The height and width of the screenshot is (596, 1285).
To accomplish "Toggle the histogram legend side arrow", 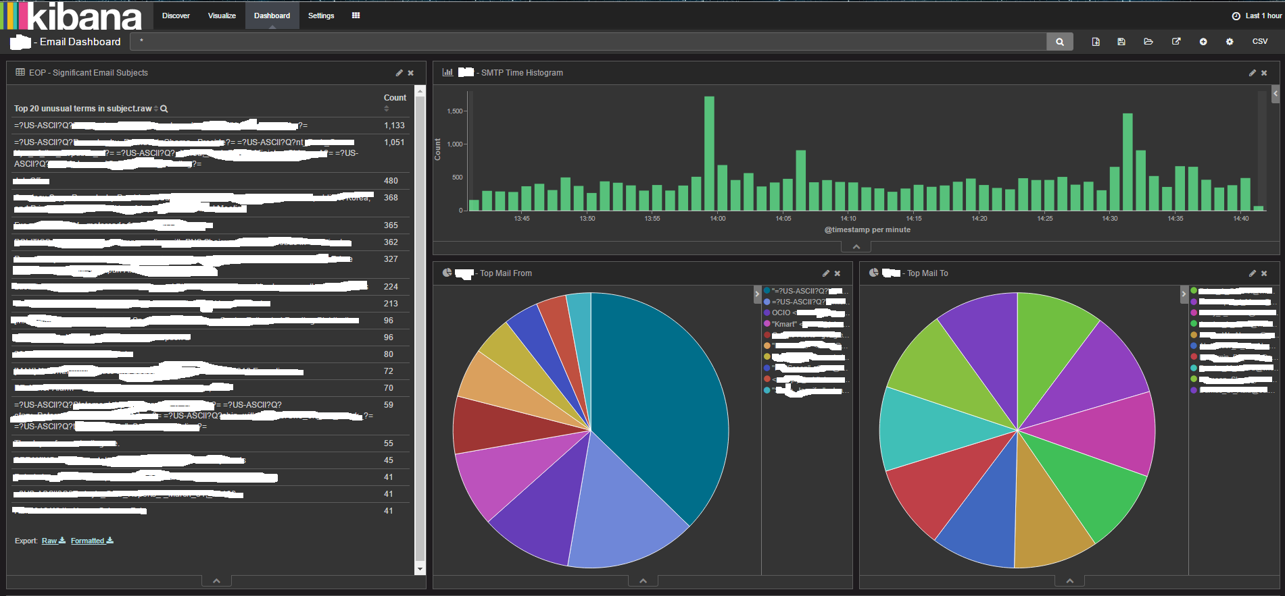I will tap(1276, 94).
